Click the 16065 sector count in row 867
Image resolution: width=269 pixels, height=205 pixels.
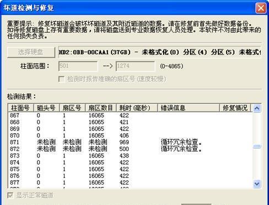96,115
